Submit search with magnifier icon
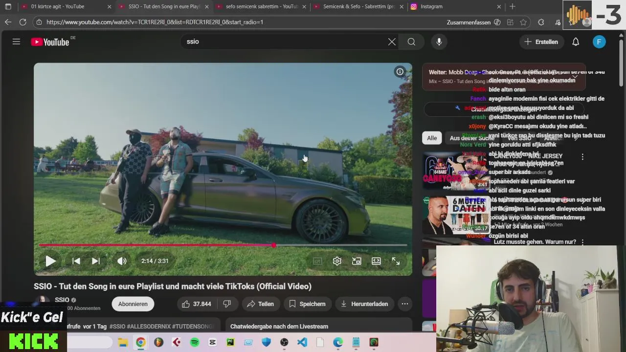 pyautogui.click(x=411, y=42)
